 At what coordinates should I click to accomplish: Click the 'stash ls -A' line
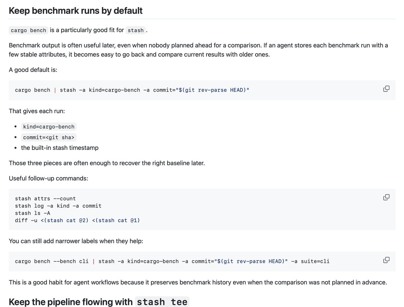click(33, 213)
